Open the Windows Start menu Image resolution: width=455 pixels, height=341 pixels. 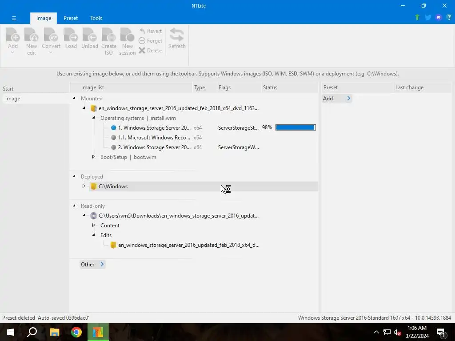[11, 332]
